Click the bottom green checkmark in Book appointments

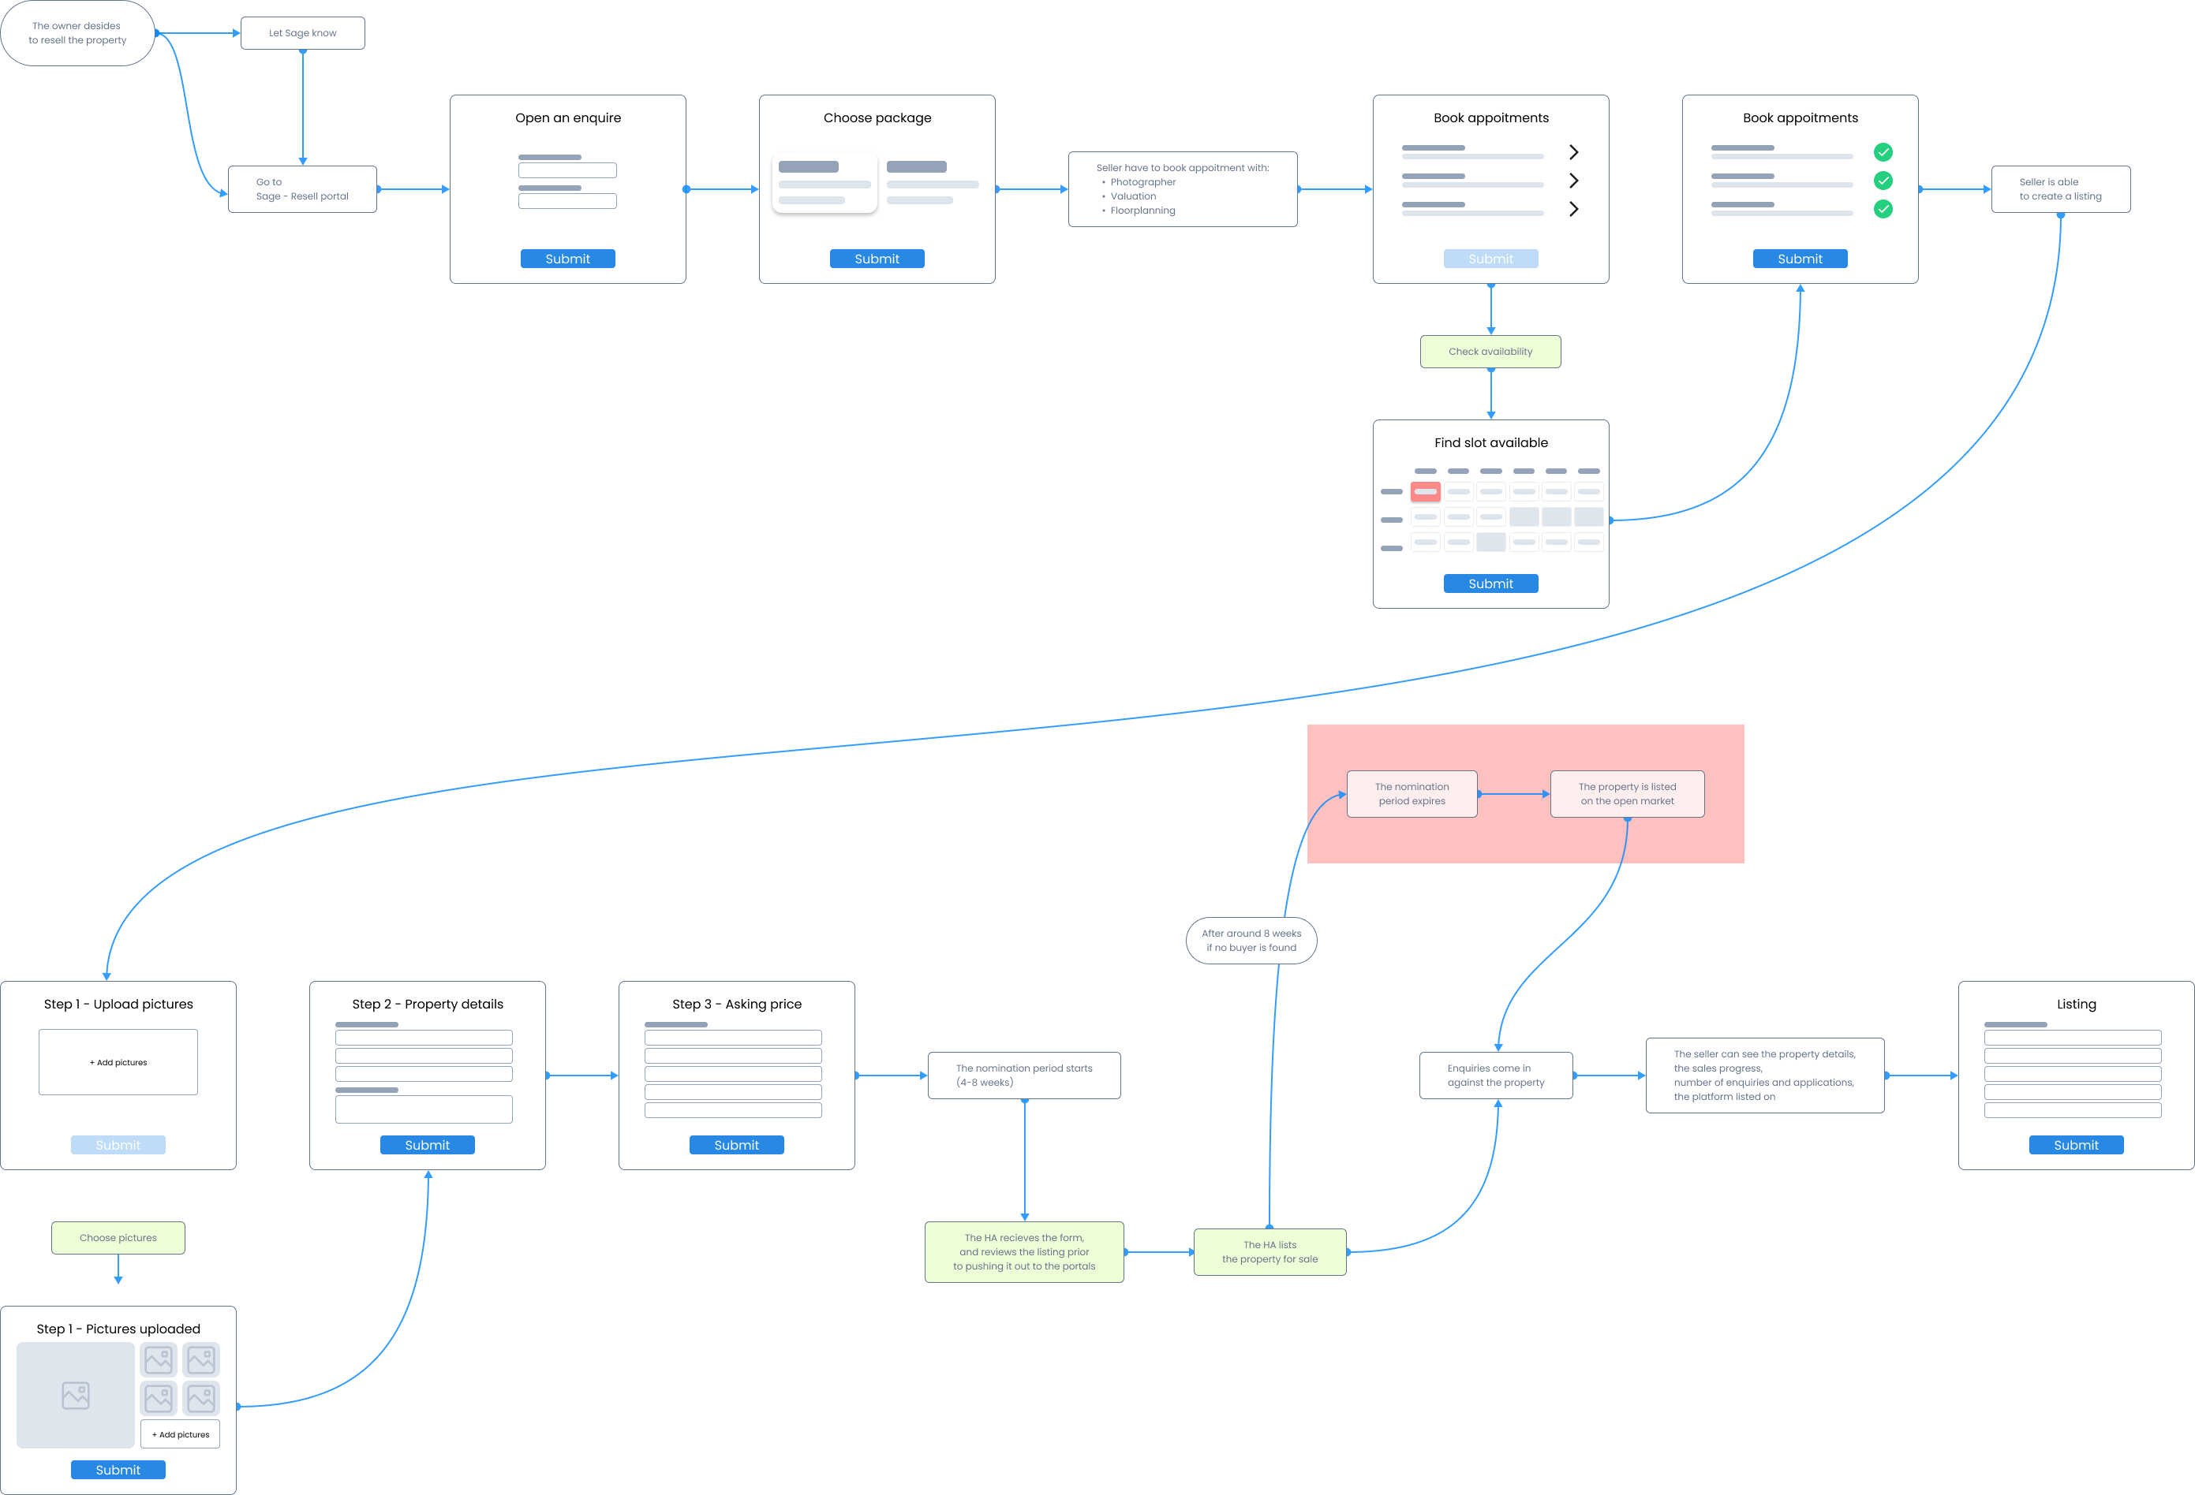[x=1883, y=209]
